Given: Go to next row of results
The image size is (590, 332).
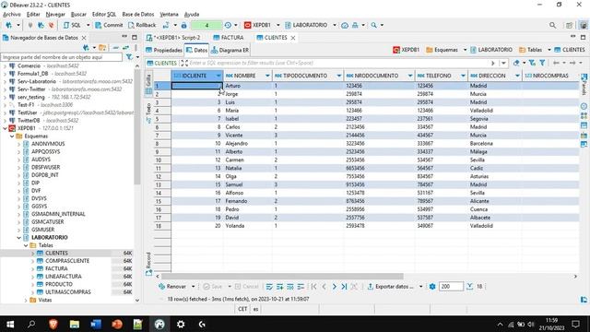Looking at the screenshot, I should pyautogui.click(x=334, y=287).
